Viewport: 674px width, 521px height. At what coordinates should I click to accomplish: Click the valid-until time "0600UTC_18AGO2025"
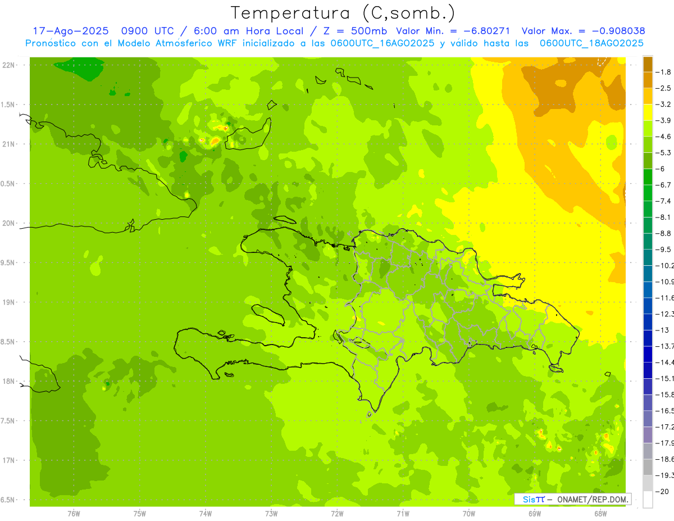click(591, 43)
